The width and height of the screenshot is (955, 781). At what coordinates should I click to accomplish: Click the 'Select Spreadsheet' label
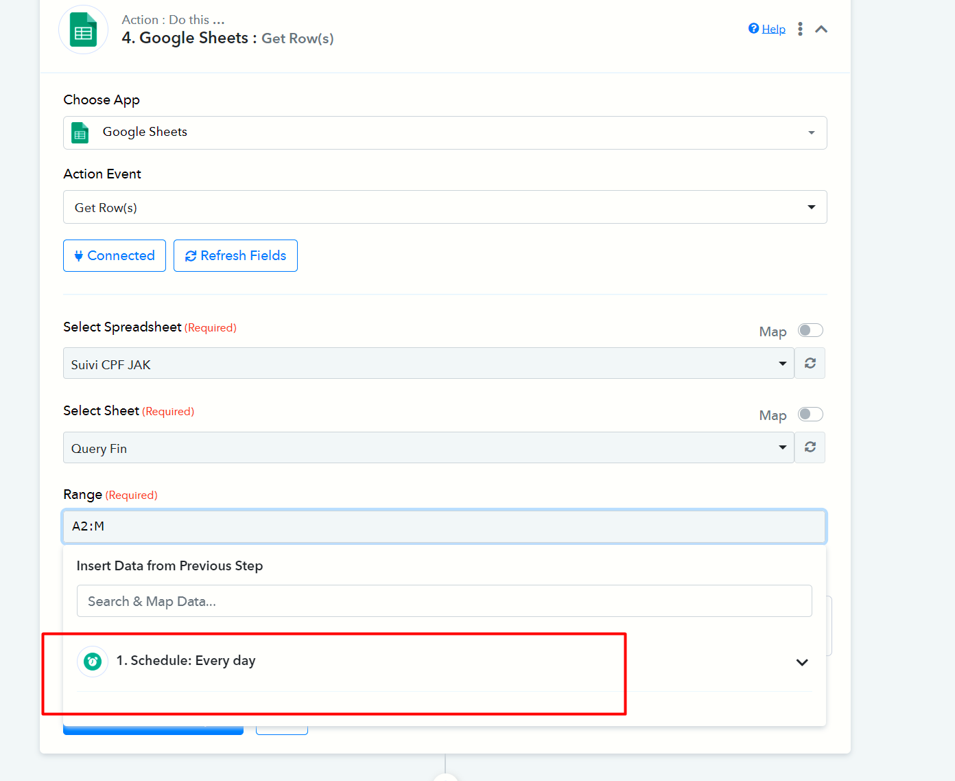click(122, 327)
